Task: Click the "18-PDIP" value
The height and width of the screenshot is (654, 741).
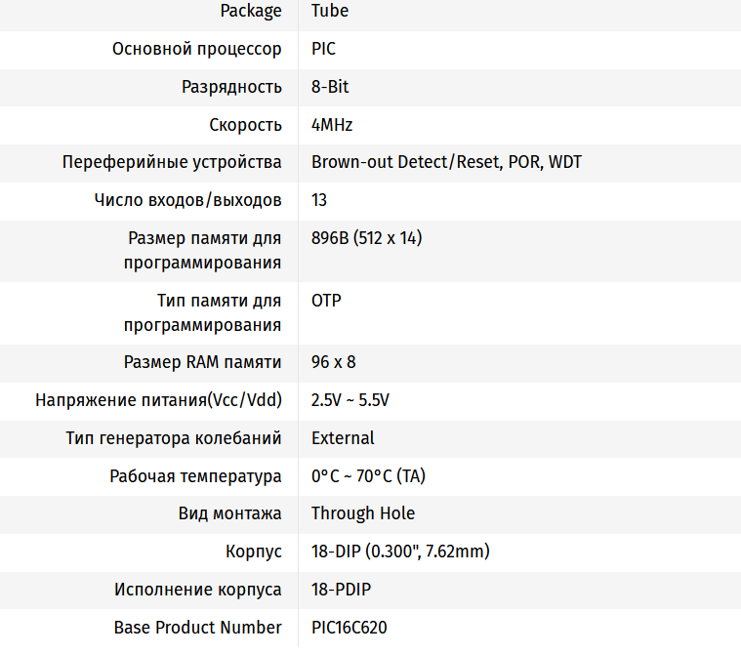Action: pos(341,590)
